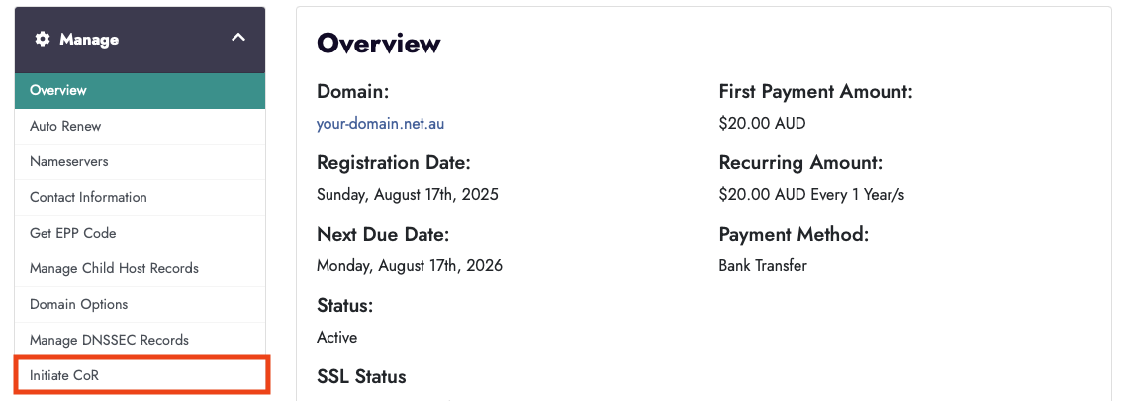Choose the Initiate CoR option
The height and width of the screenshot is (401, 1125).
[x=64, y=375]
